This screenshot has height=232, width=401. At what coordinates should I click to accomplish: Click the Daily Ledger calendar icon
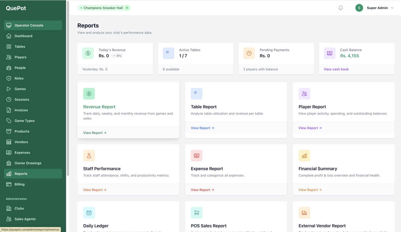point(89,213)
